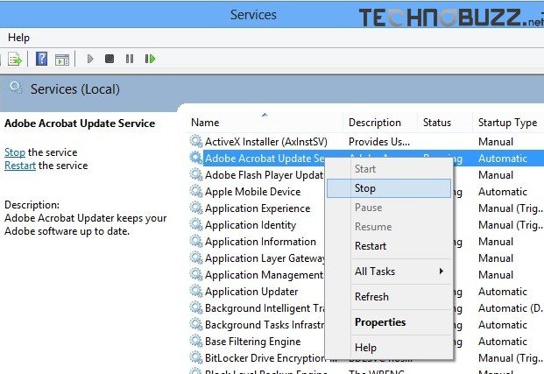Click gear icon beside Application Information
Viewport: 544px width, 374px height.
[196, 241]
